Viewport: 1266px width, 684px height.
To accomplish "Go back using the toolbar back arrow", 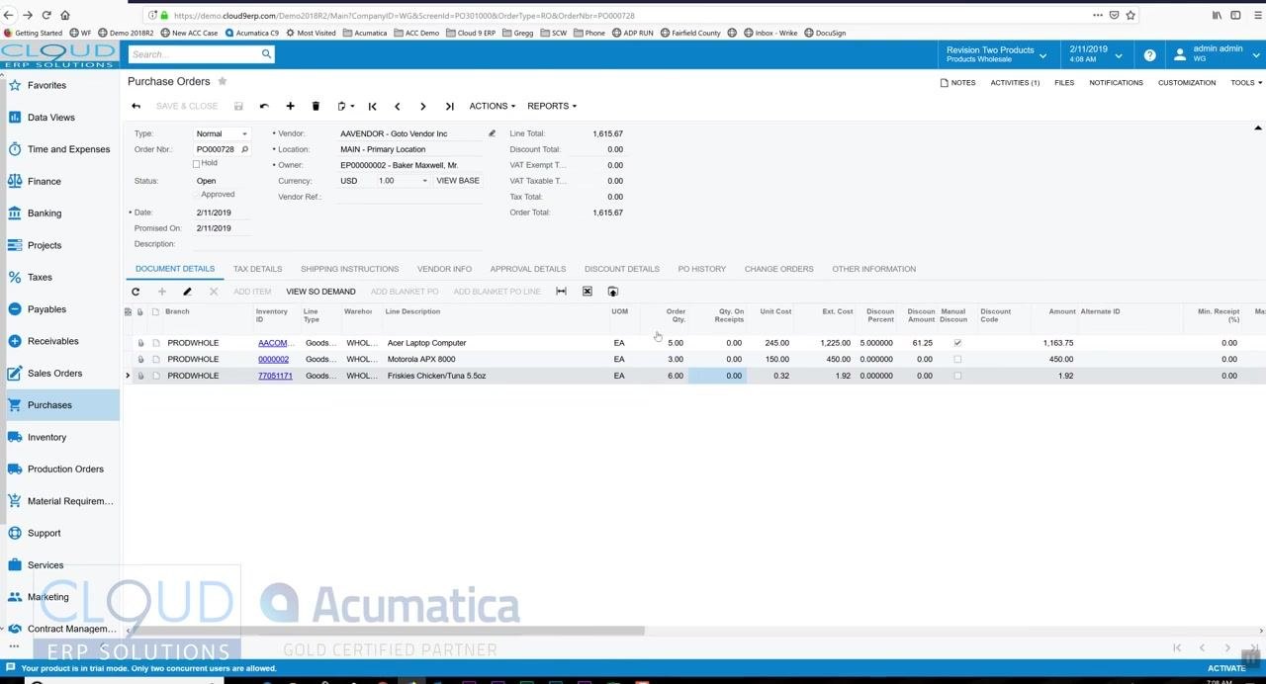I will pyautogui.click(x=136, y=106).
